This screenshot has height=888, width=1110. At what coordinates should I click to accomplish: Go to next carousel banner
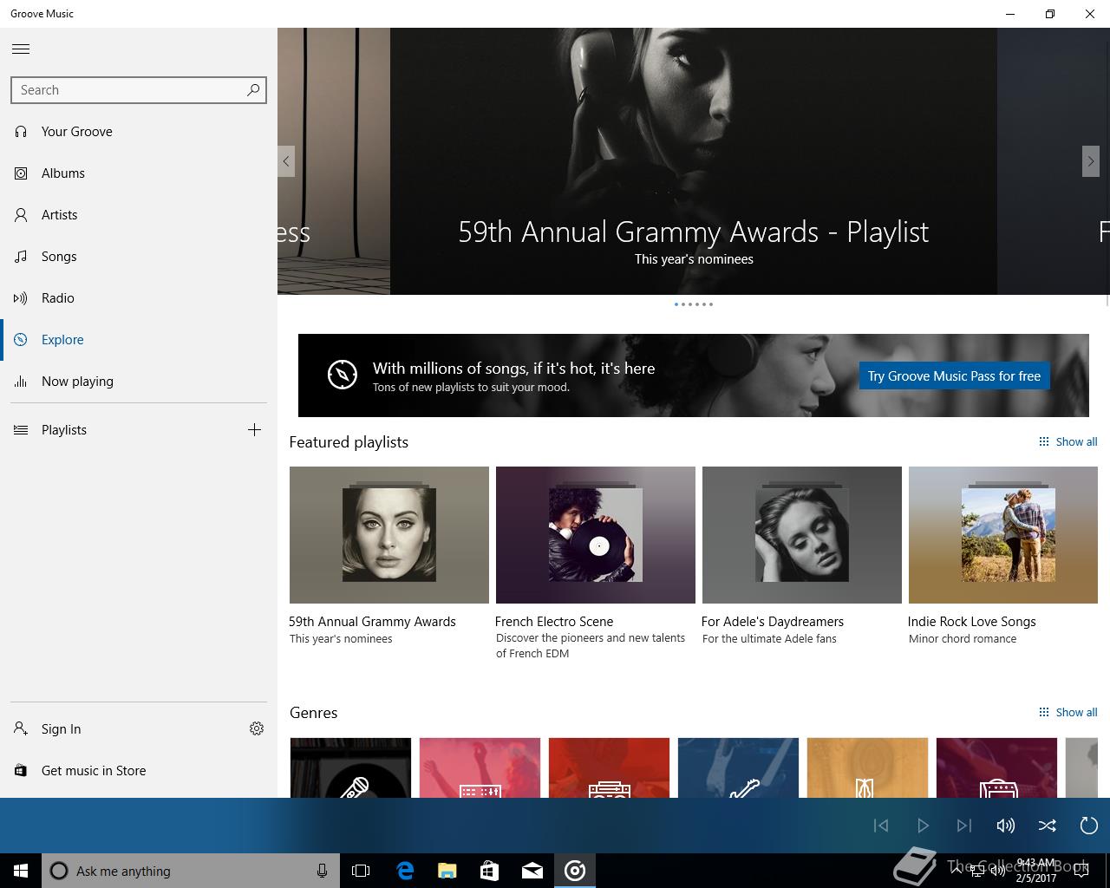coord(1091,161)
